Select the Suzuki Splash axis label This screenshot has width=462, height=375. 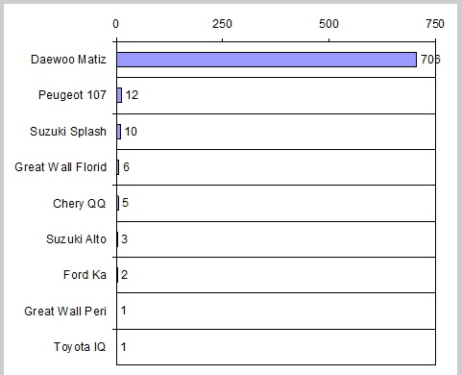[68, 132]
